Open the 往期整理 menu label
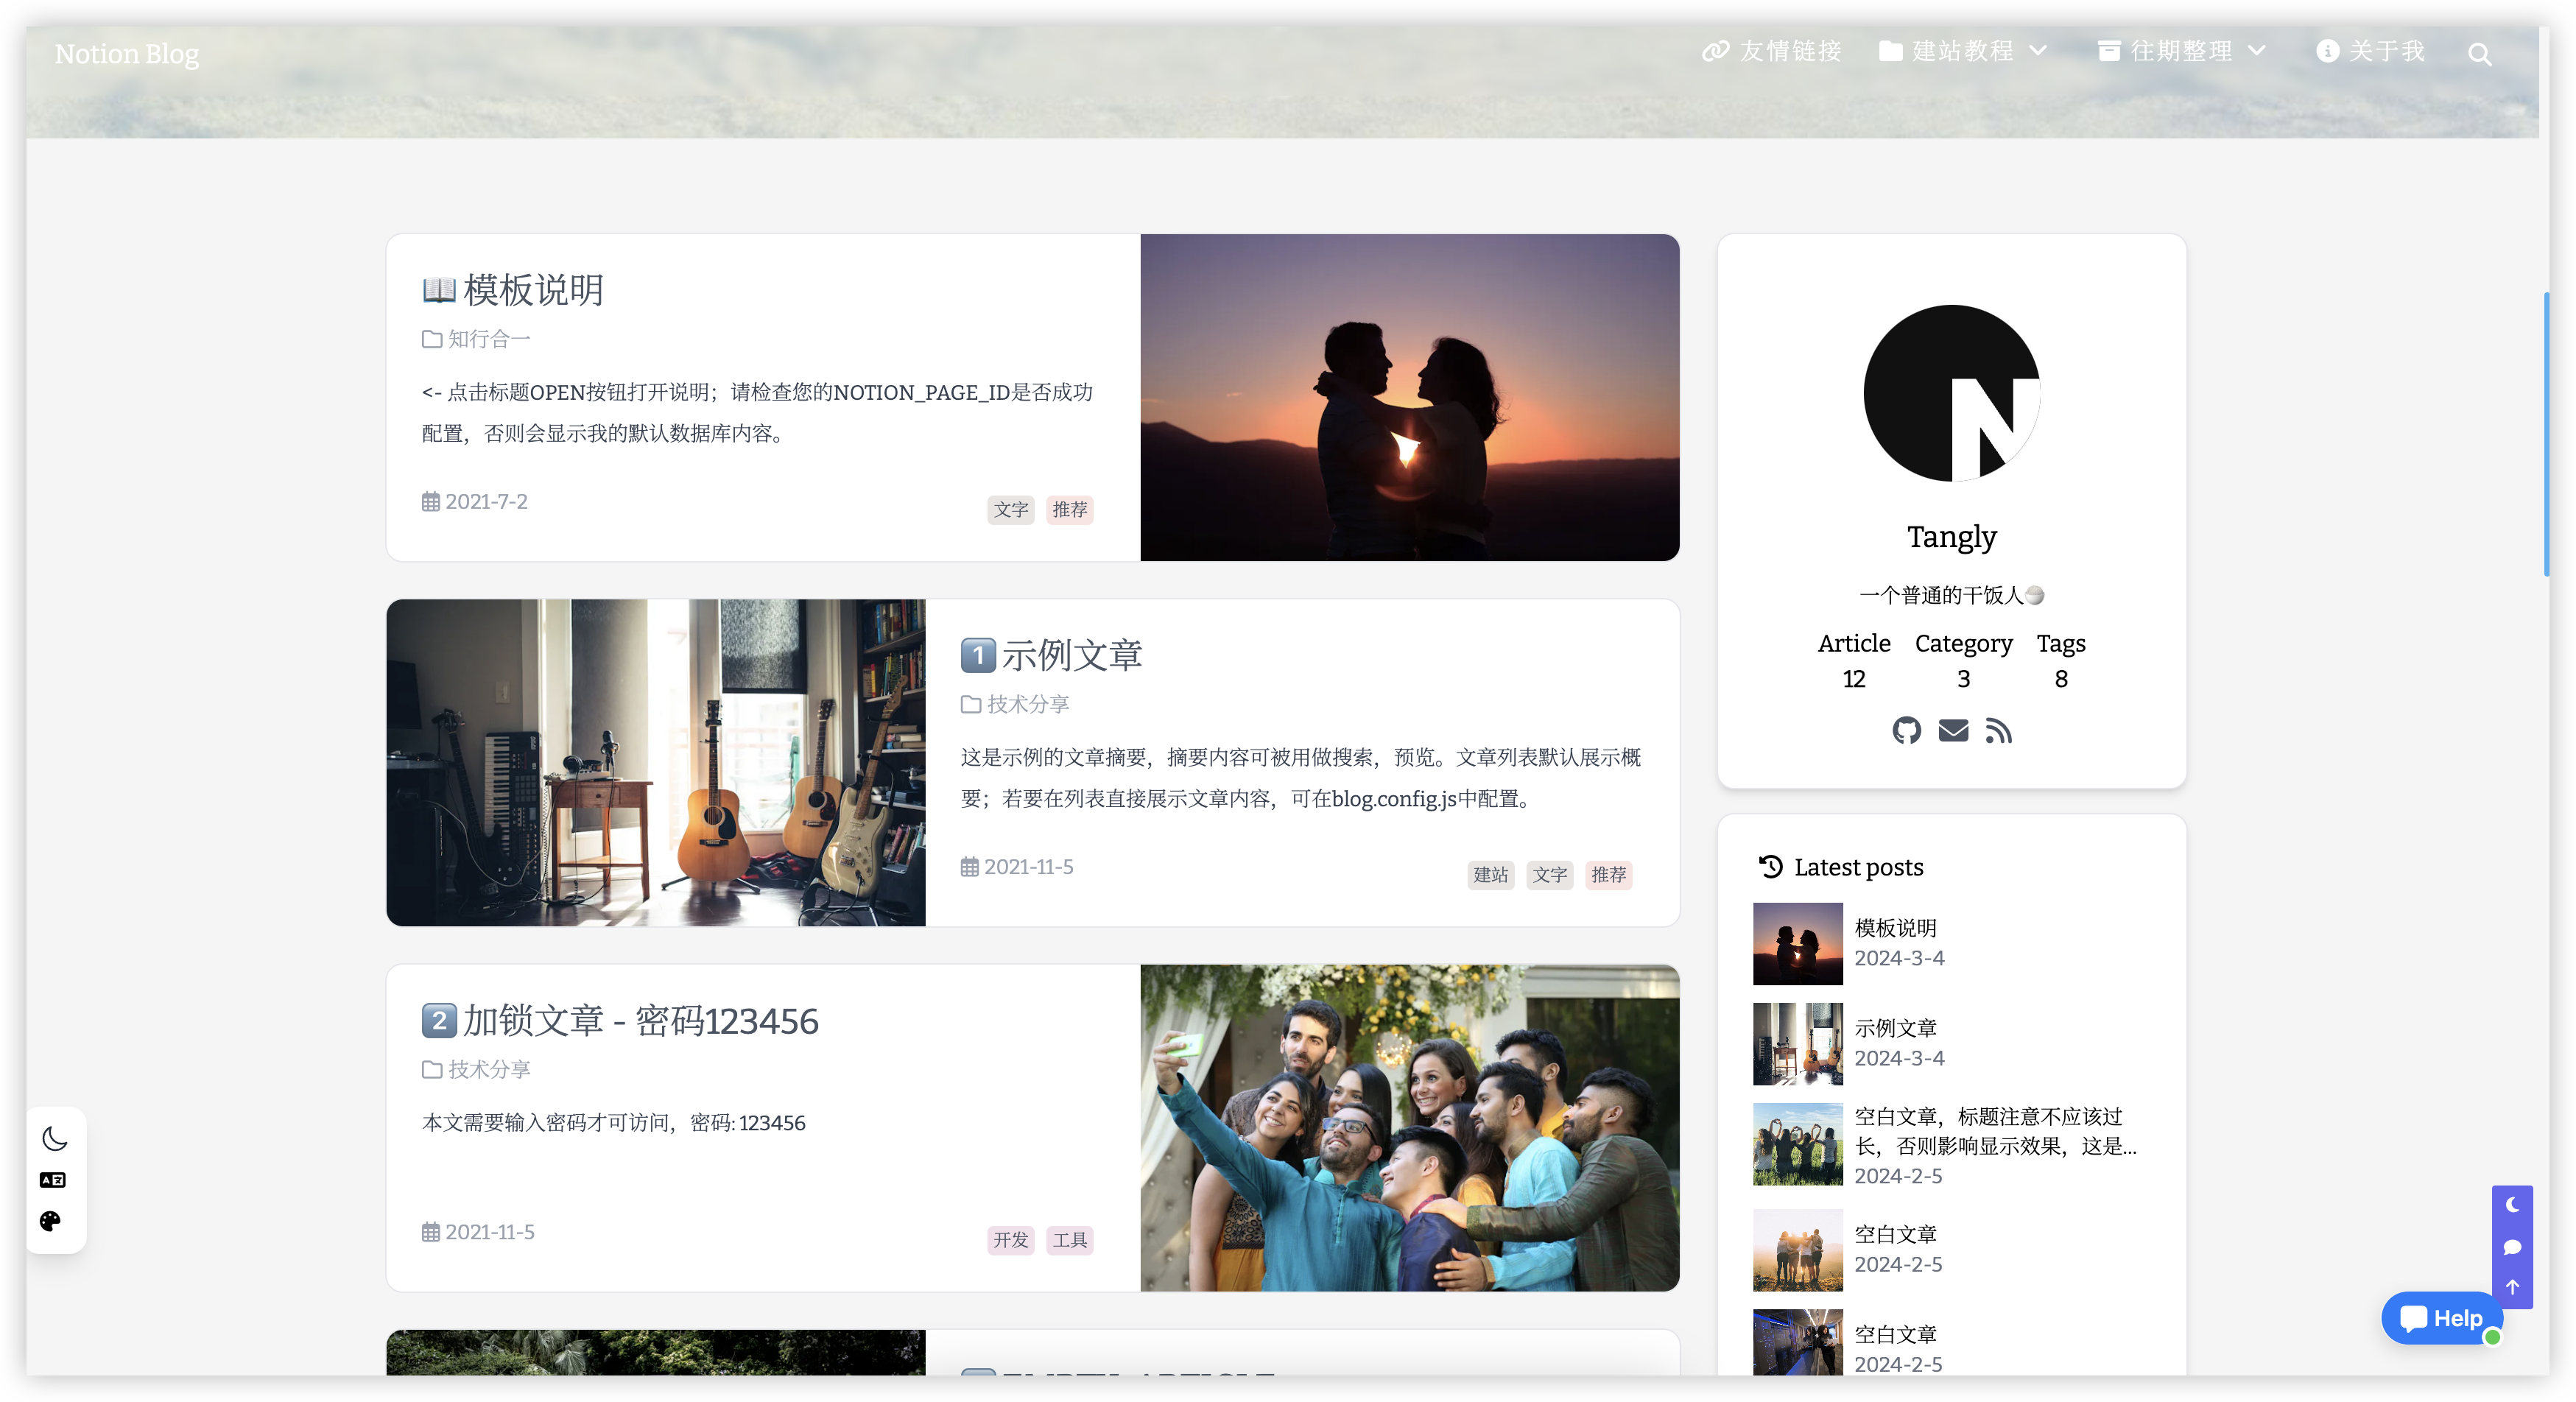 point(2181,51)
